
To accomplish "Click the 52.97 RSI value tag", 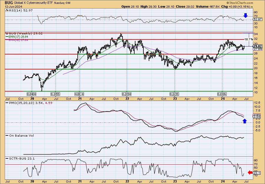I will [258, 19].
